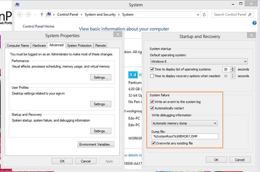Click the Forward arrow in System window
This screenshot has width=260, height=172.
pyautogui.click(x=28, y=15)
